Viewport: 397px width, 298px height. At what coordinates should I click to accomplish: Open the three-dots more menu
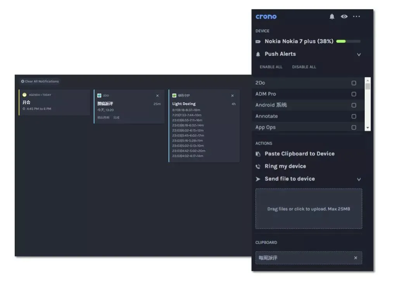tap(356, 16)
